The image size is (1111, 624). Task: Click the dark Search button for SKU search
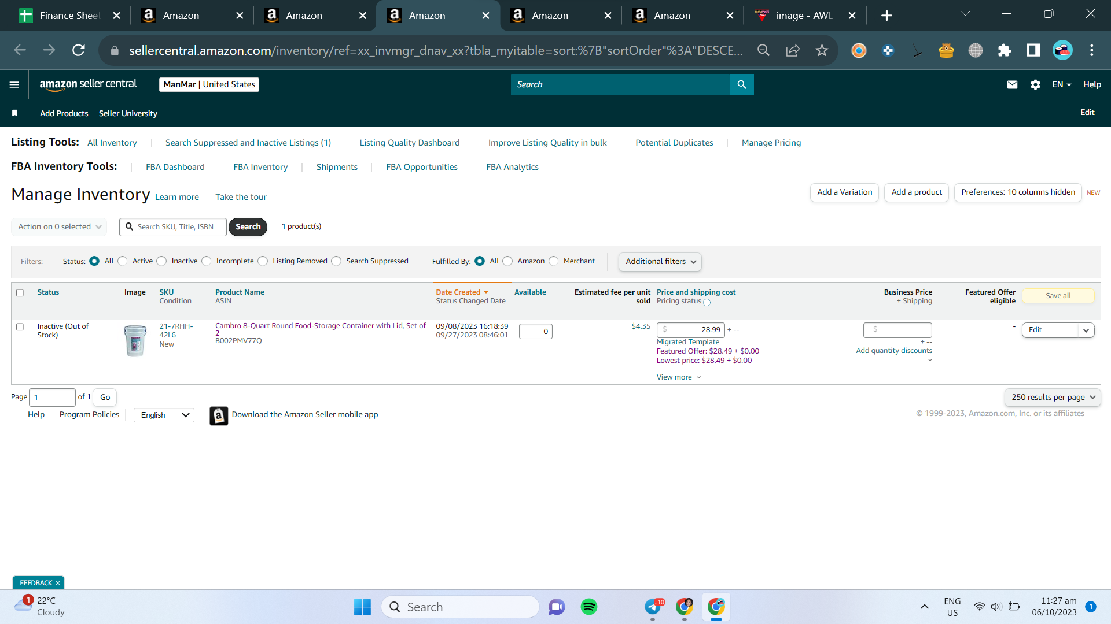coord(248,227)
